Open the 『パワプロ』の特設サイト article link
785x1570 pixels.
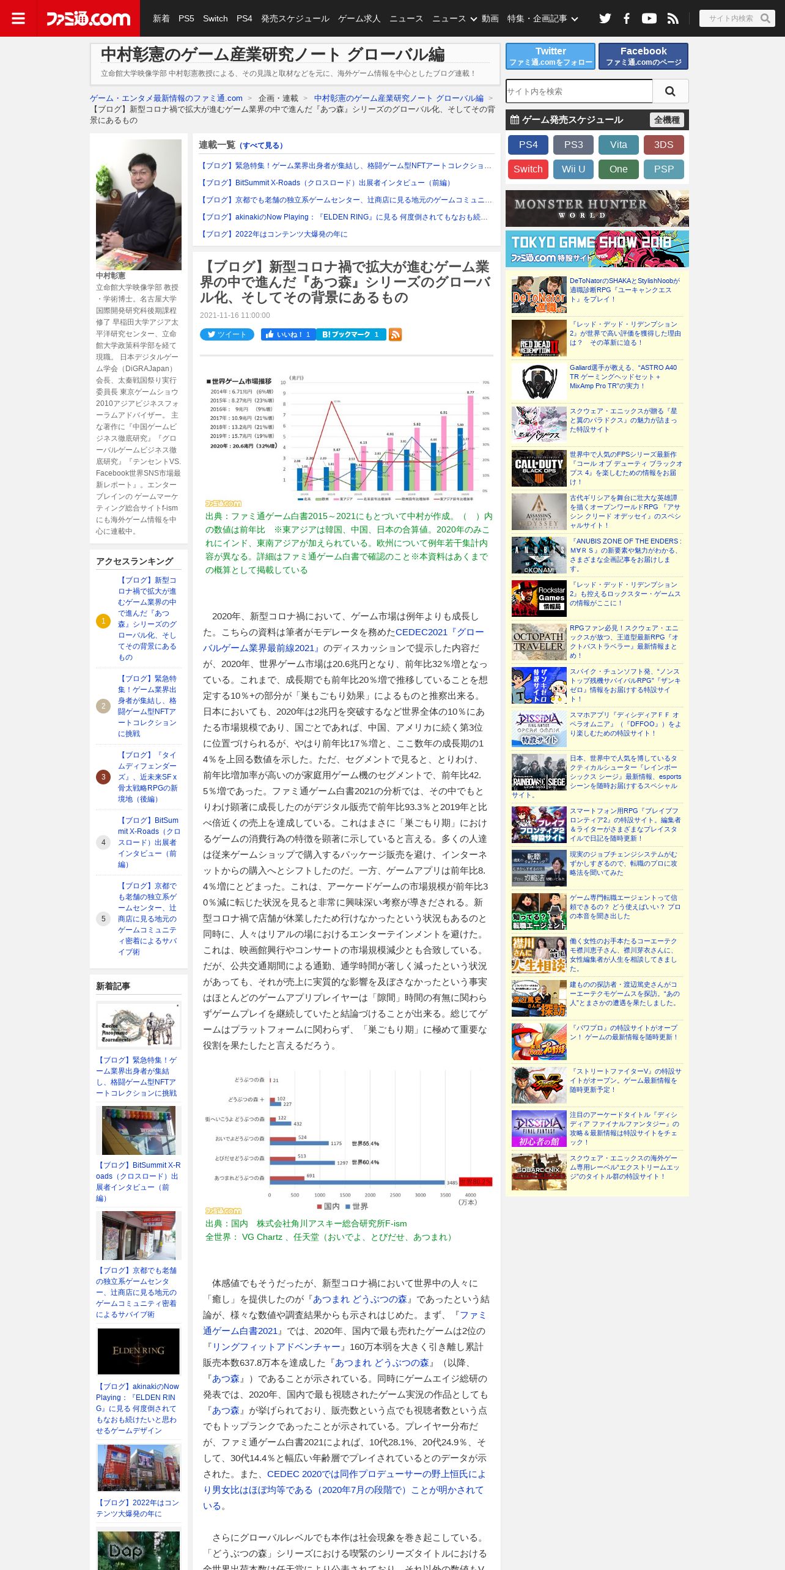pyautogui.click(x=624, y=1033)
